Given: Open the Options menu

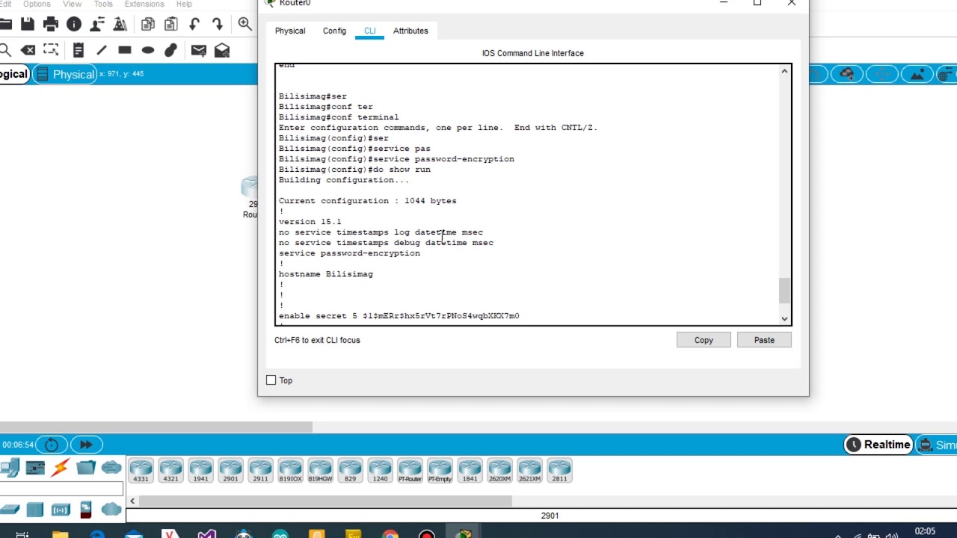Looking at the screenshot, I should (x=37, y=4).
